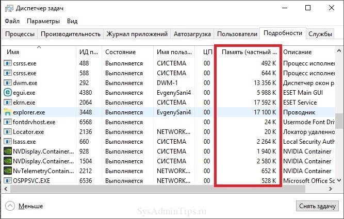Collapse view with the Меньше arrow icon
The height and width of the screenshot is (219, 344).
pos(10,206)
